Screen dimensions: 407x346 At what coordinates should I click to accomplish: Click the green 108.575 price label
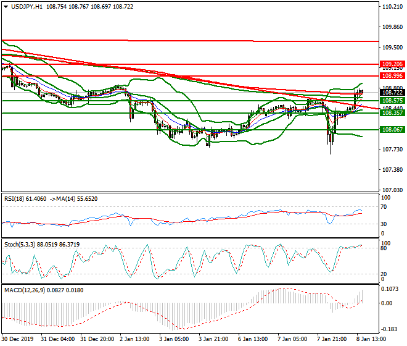[392, 101]
